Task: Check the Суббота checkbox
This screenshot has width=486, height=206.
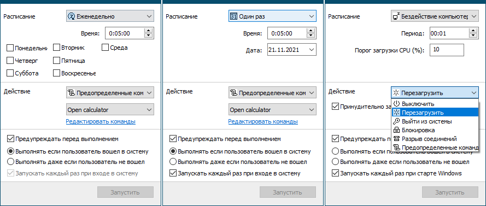Action: click(10, 73)
